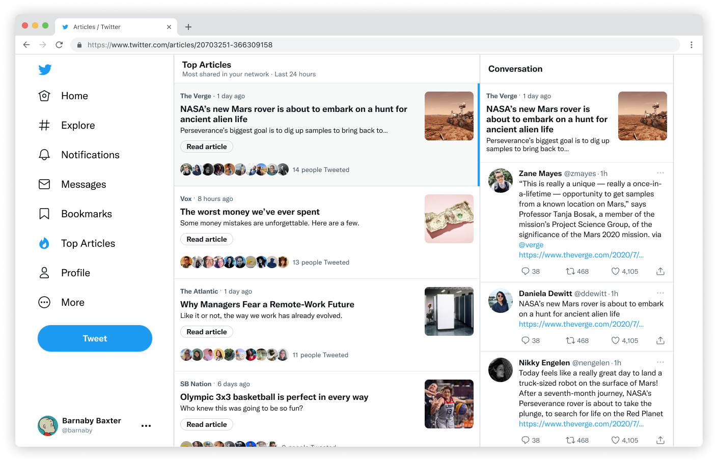Open options menu on Daniela Dewitt's tweet
The height and width of the screenshot is (463, 718).
(x=660, y=293)
